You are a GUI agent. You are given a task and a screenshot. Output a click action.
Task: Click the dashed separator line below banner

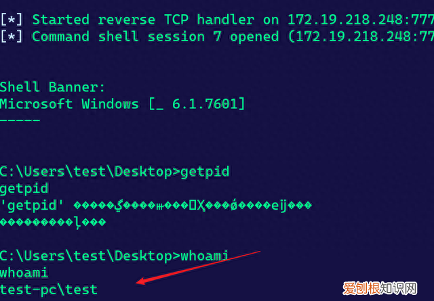pos(20,120)
